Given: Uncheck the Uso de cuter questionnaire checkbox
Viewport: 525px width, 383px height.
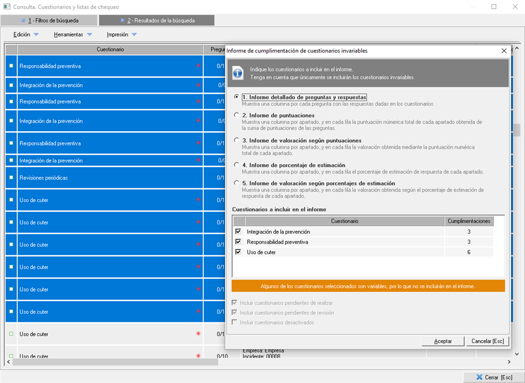Looking at the screenshot, I should click(x=238, y=252).
